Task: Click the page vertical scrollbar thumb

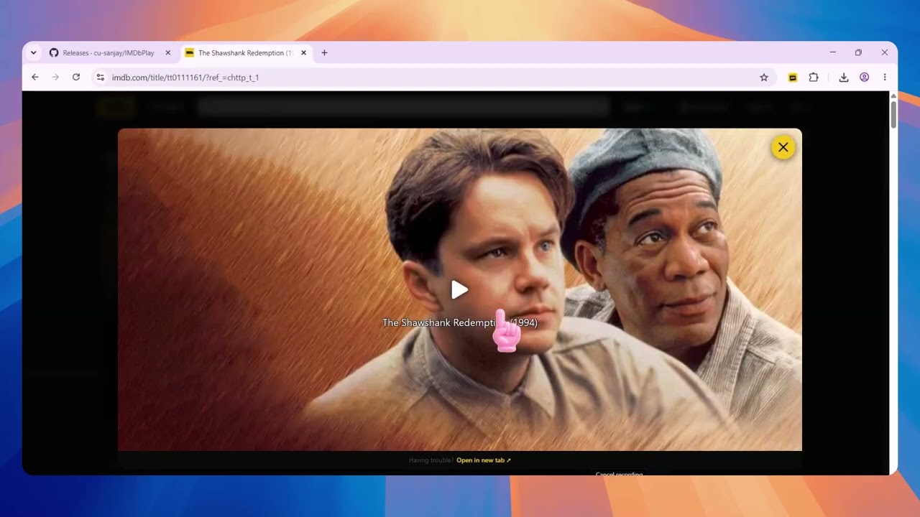Action: pyautogui.click(x=893, y=115)
